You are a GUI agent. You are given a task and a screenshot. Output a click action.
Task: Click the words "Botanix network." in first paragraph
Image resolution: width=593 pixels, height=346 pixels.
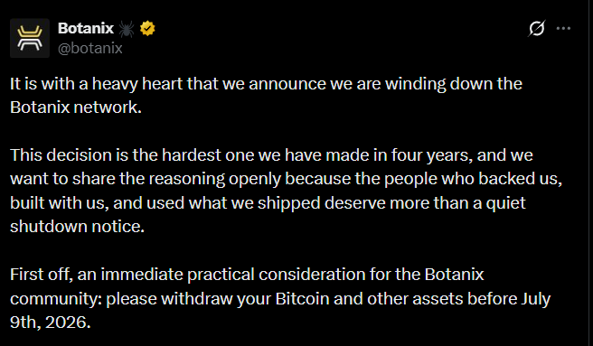pyautogui.click(x=76, y=108)
